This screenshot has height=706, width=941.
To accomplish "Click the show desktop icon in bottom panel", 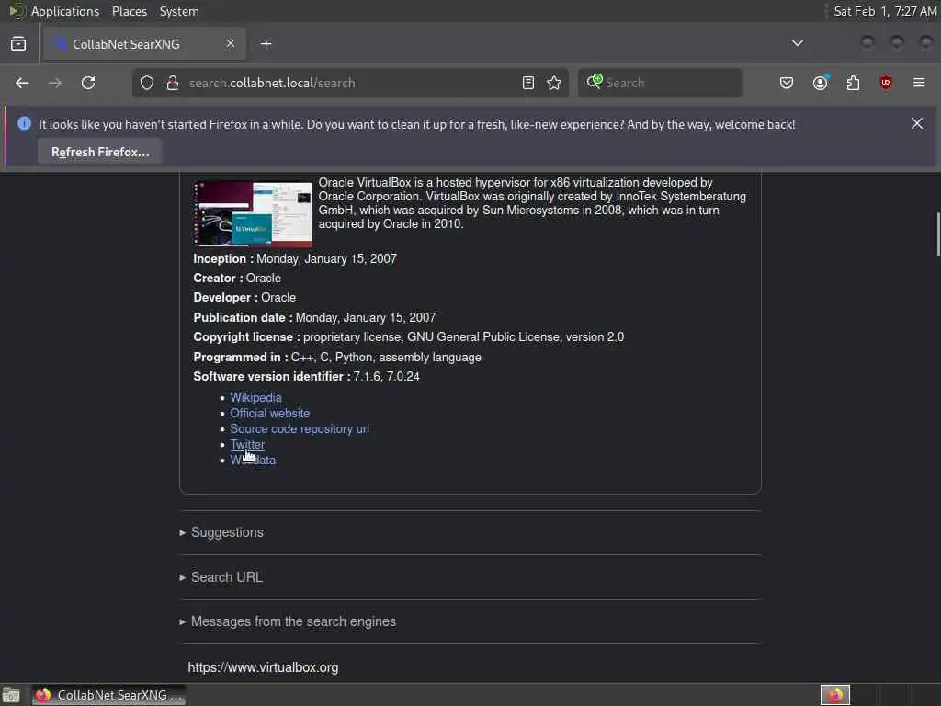I will point(11,696).
